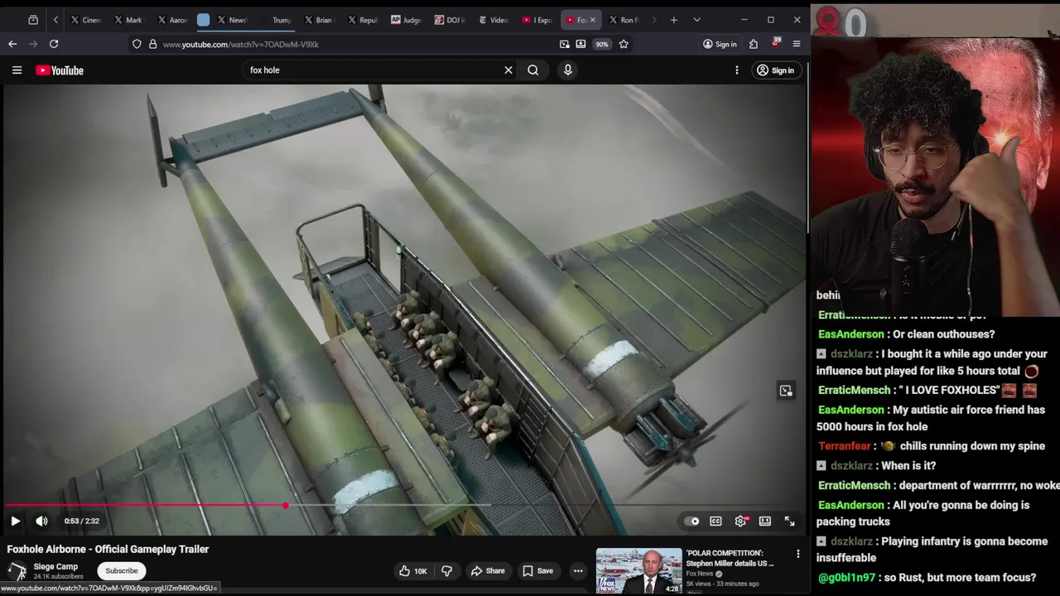Open the YouTube hamburger guide menu
1060x596 pixels.
pos(17,70)
